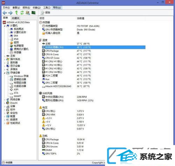Select 传感器 under the 计算机 tree node
The image size is (175, 166).
click(x=17, y=52)
